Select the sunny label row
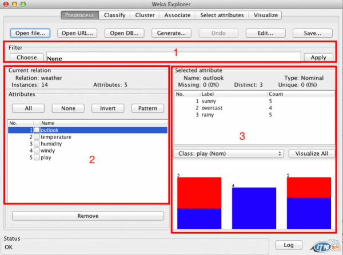 tap(254, 101)
